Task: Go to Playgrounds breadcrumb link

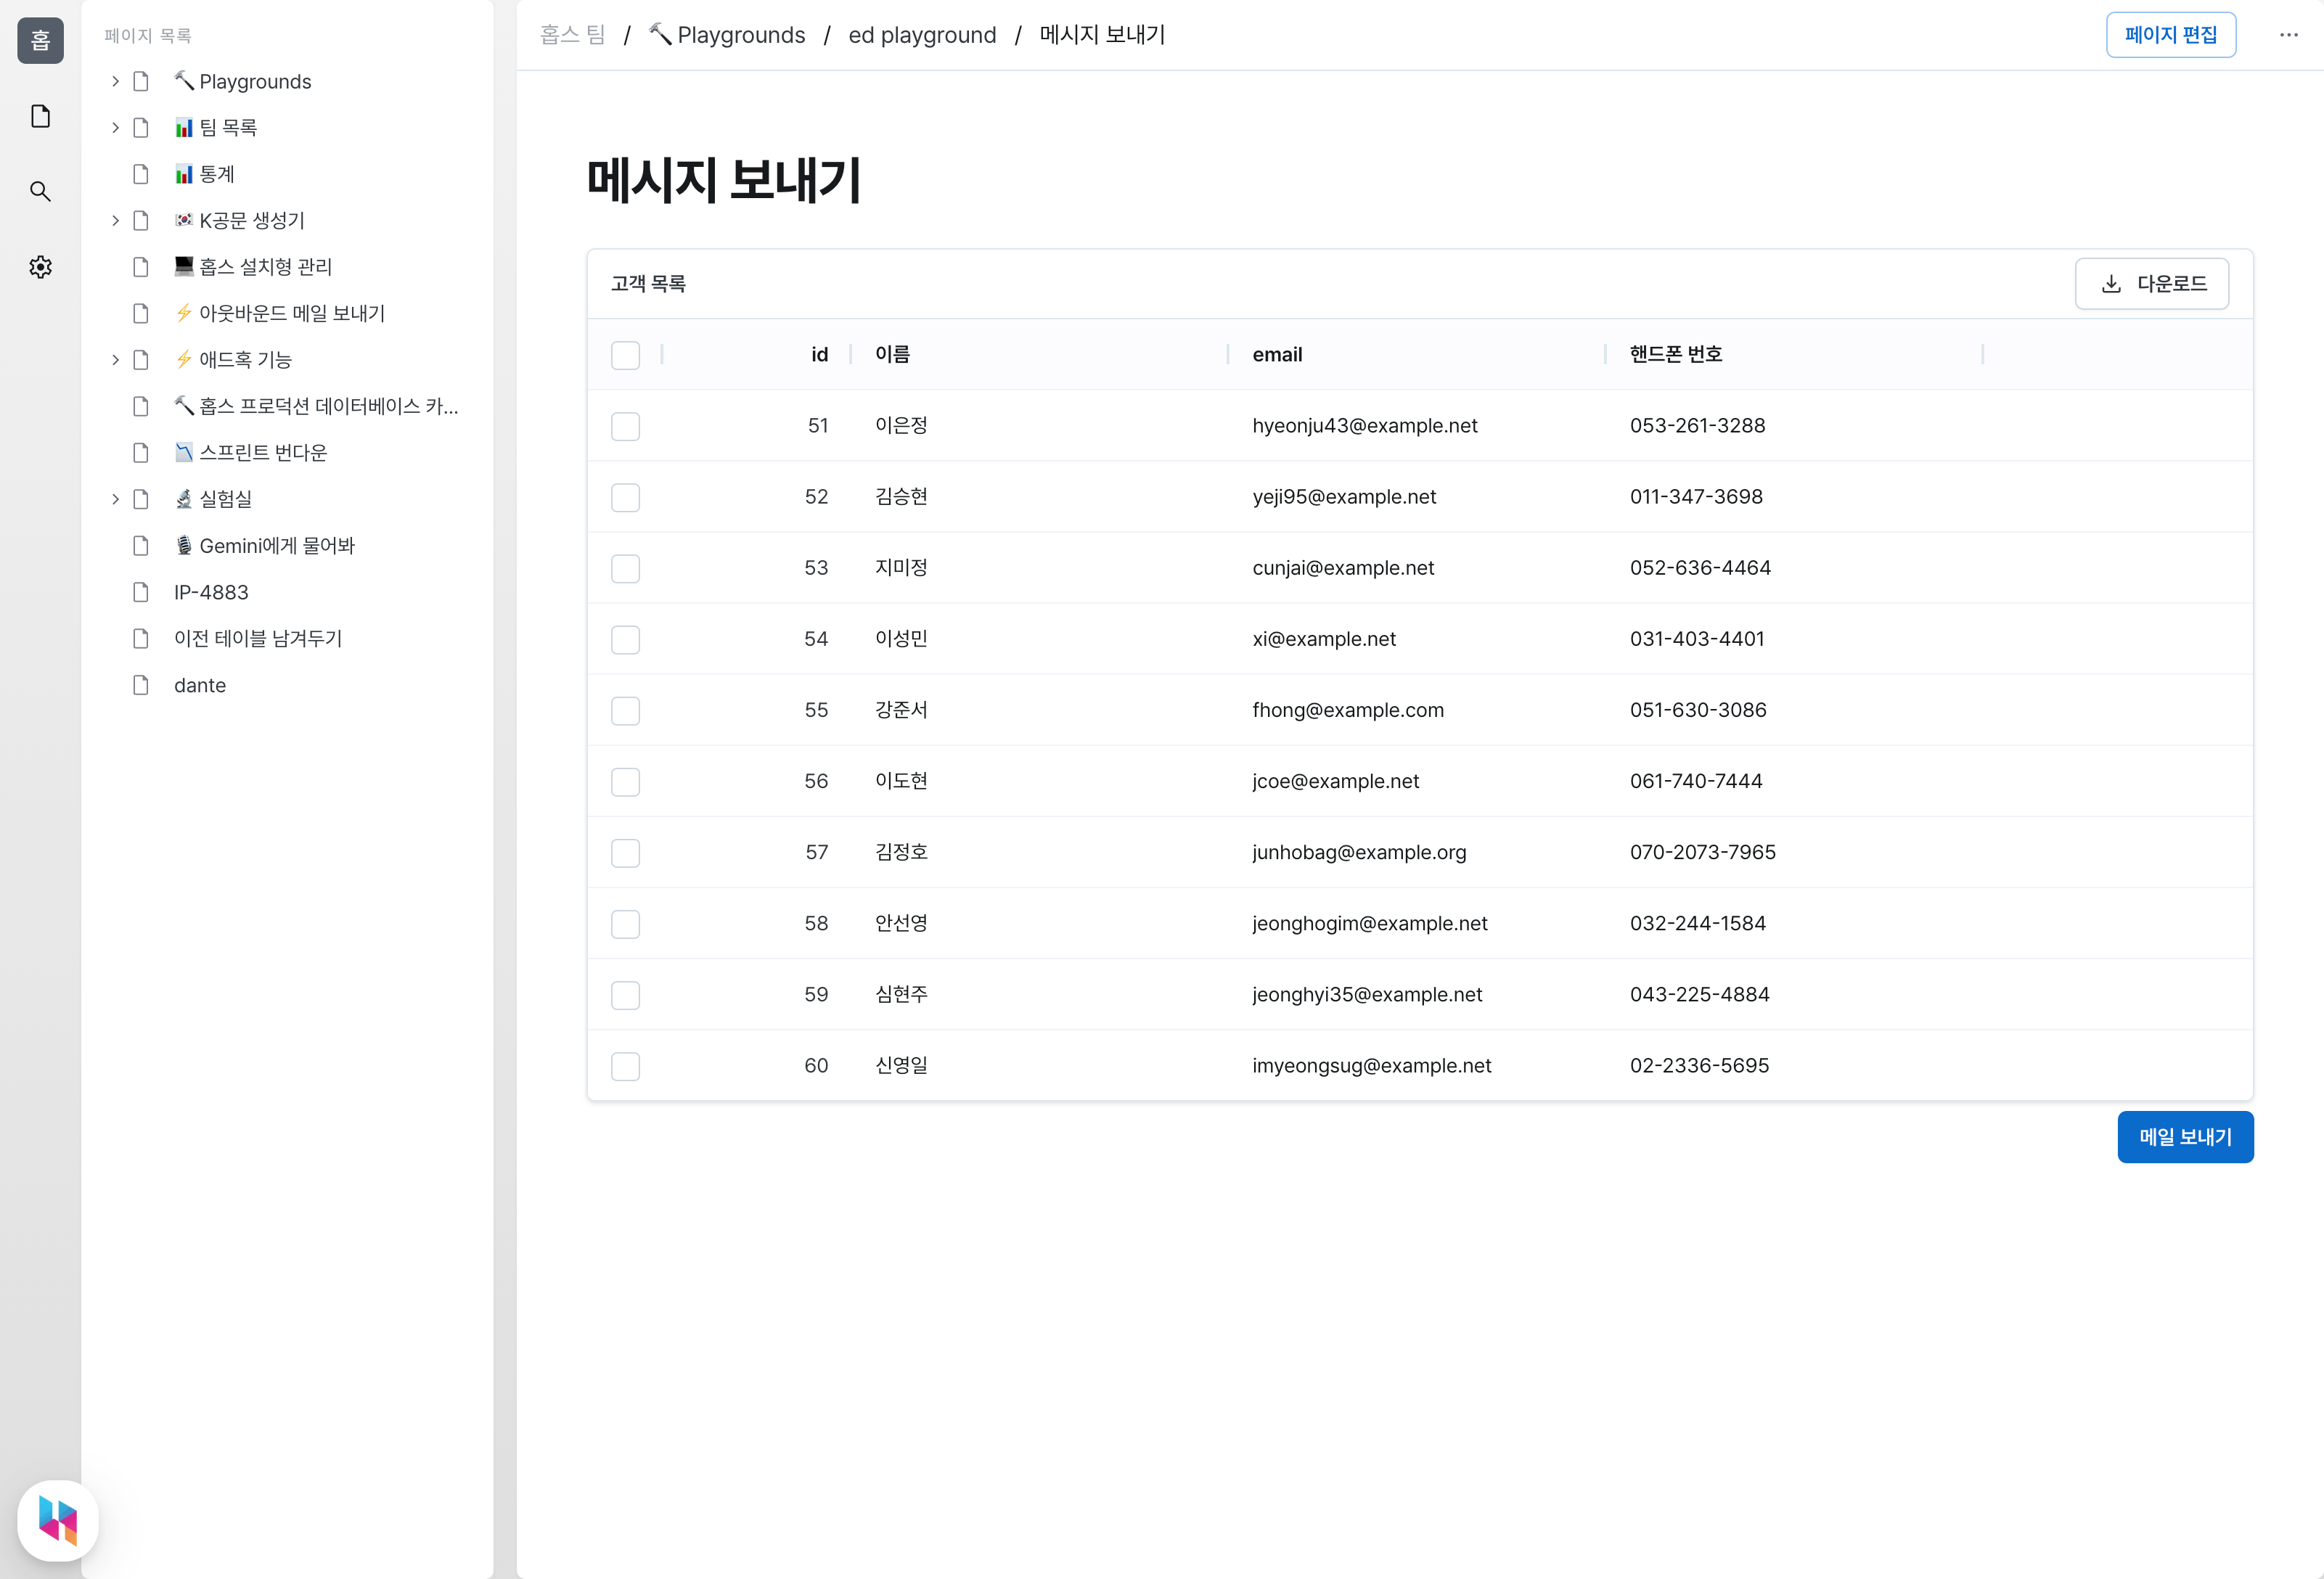Action: pyautogui.click(x=727, y=35)
